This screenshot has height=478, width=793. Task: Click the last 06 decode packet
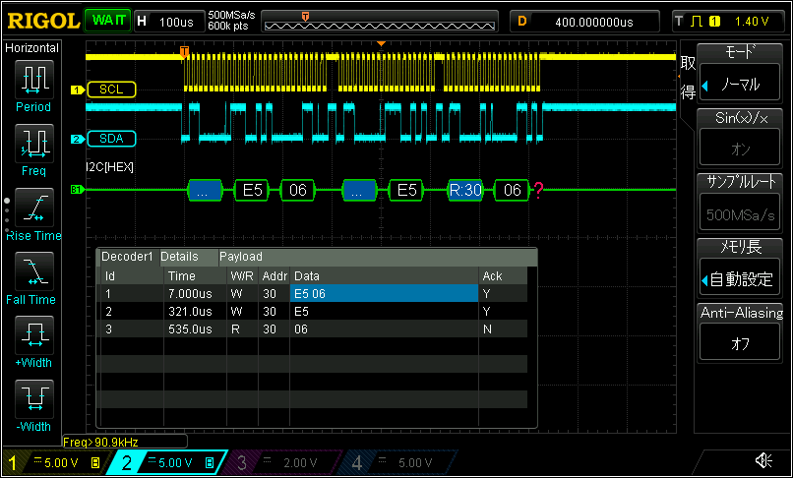coord(512,190)
